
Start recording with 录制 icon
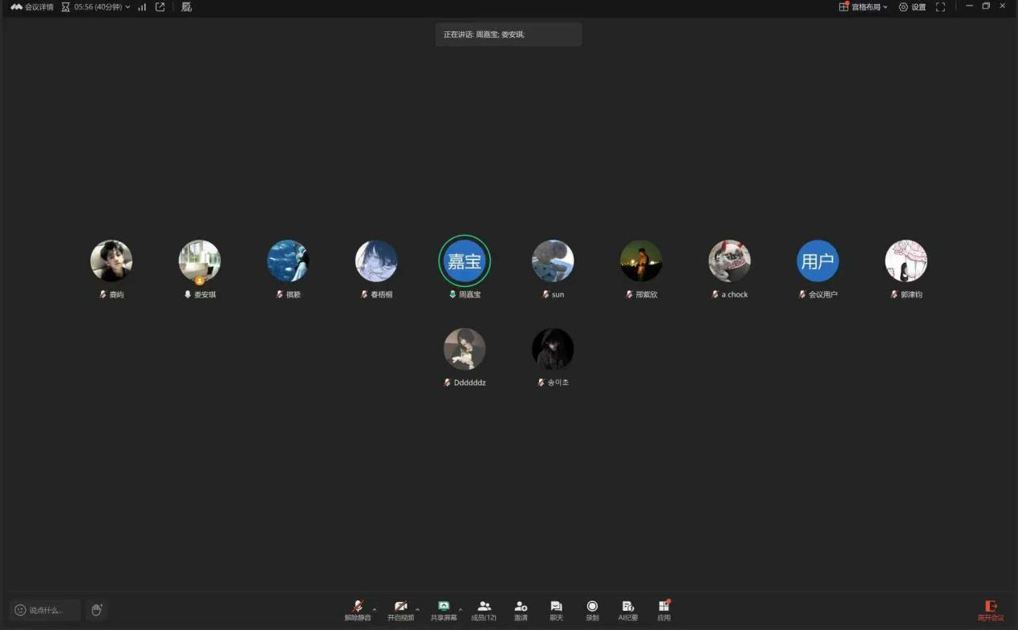592,609
